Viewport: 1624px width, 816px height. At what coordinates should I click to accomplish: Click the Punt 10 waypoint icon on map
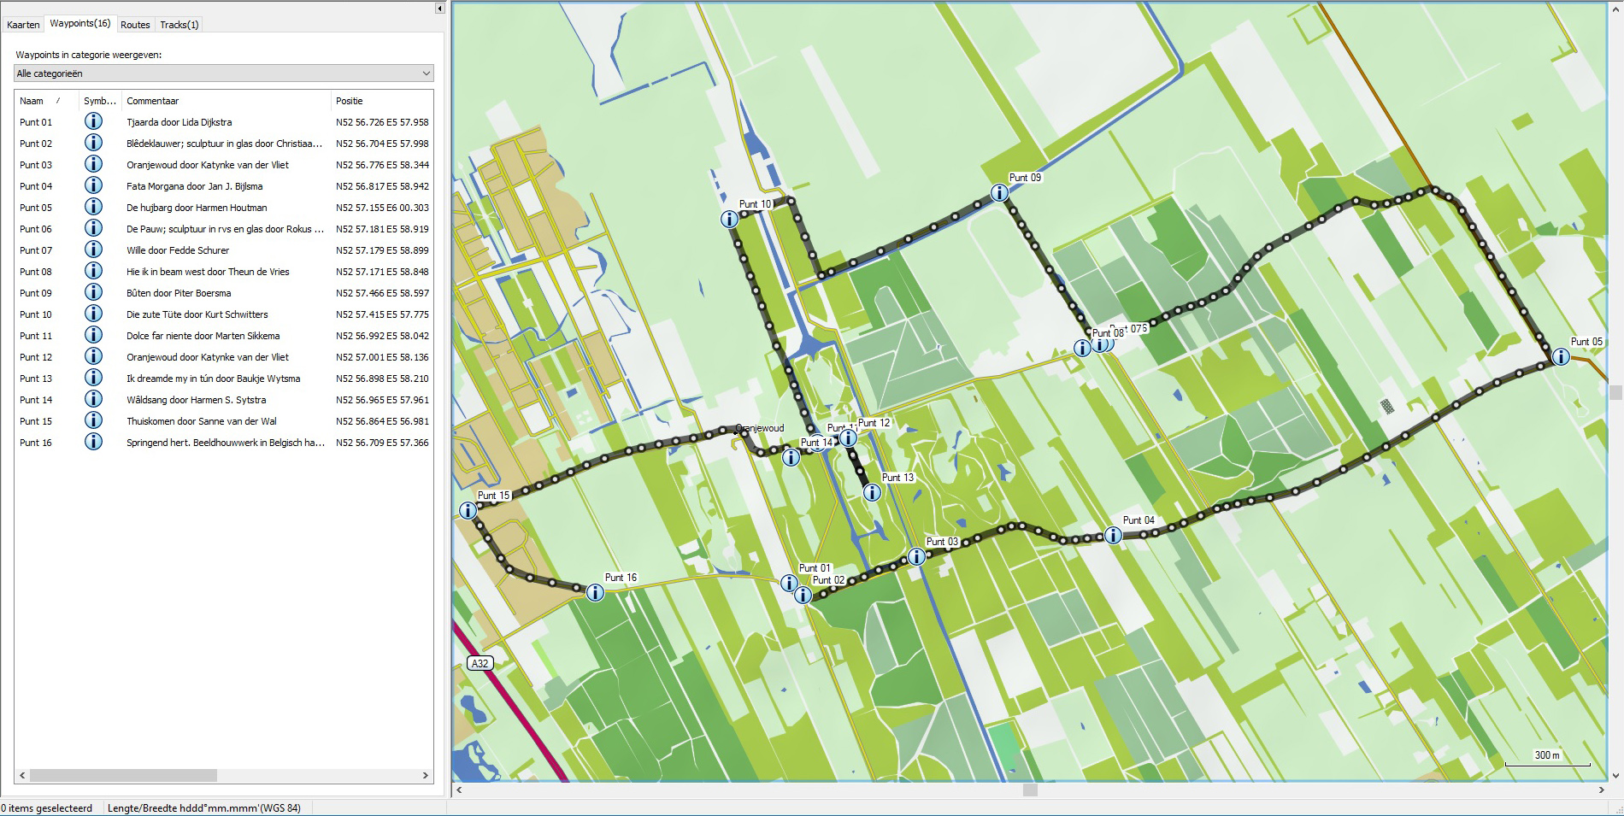[x=729, y=220]
